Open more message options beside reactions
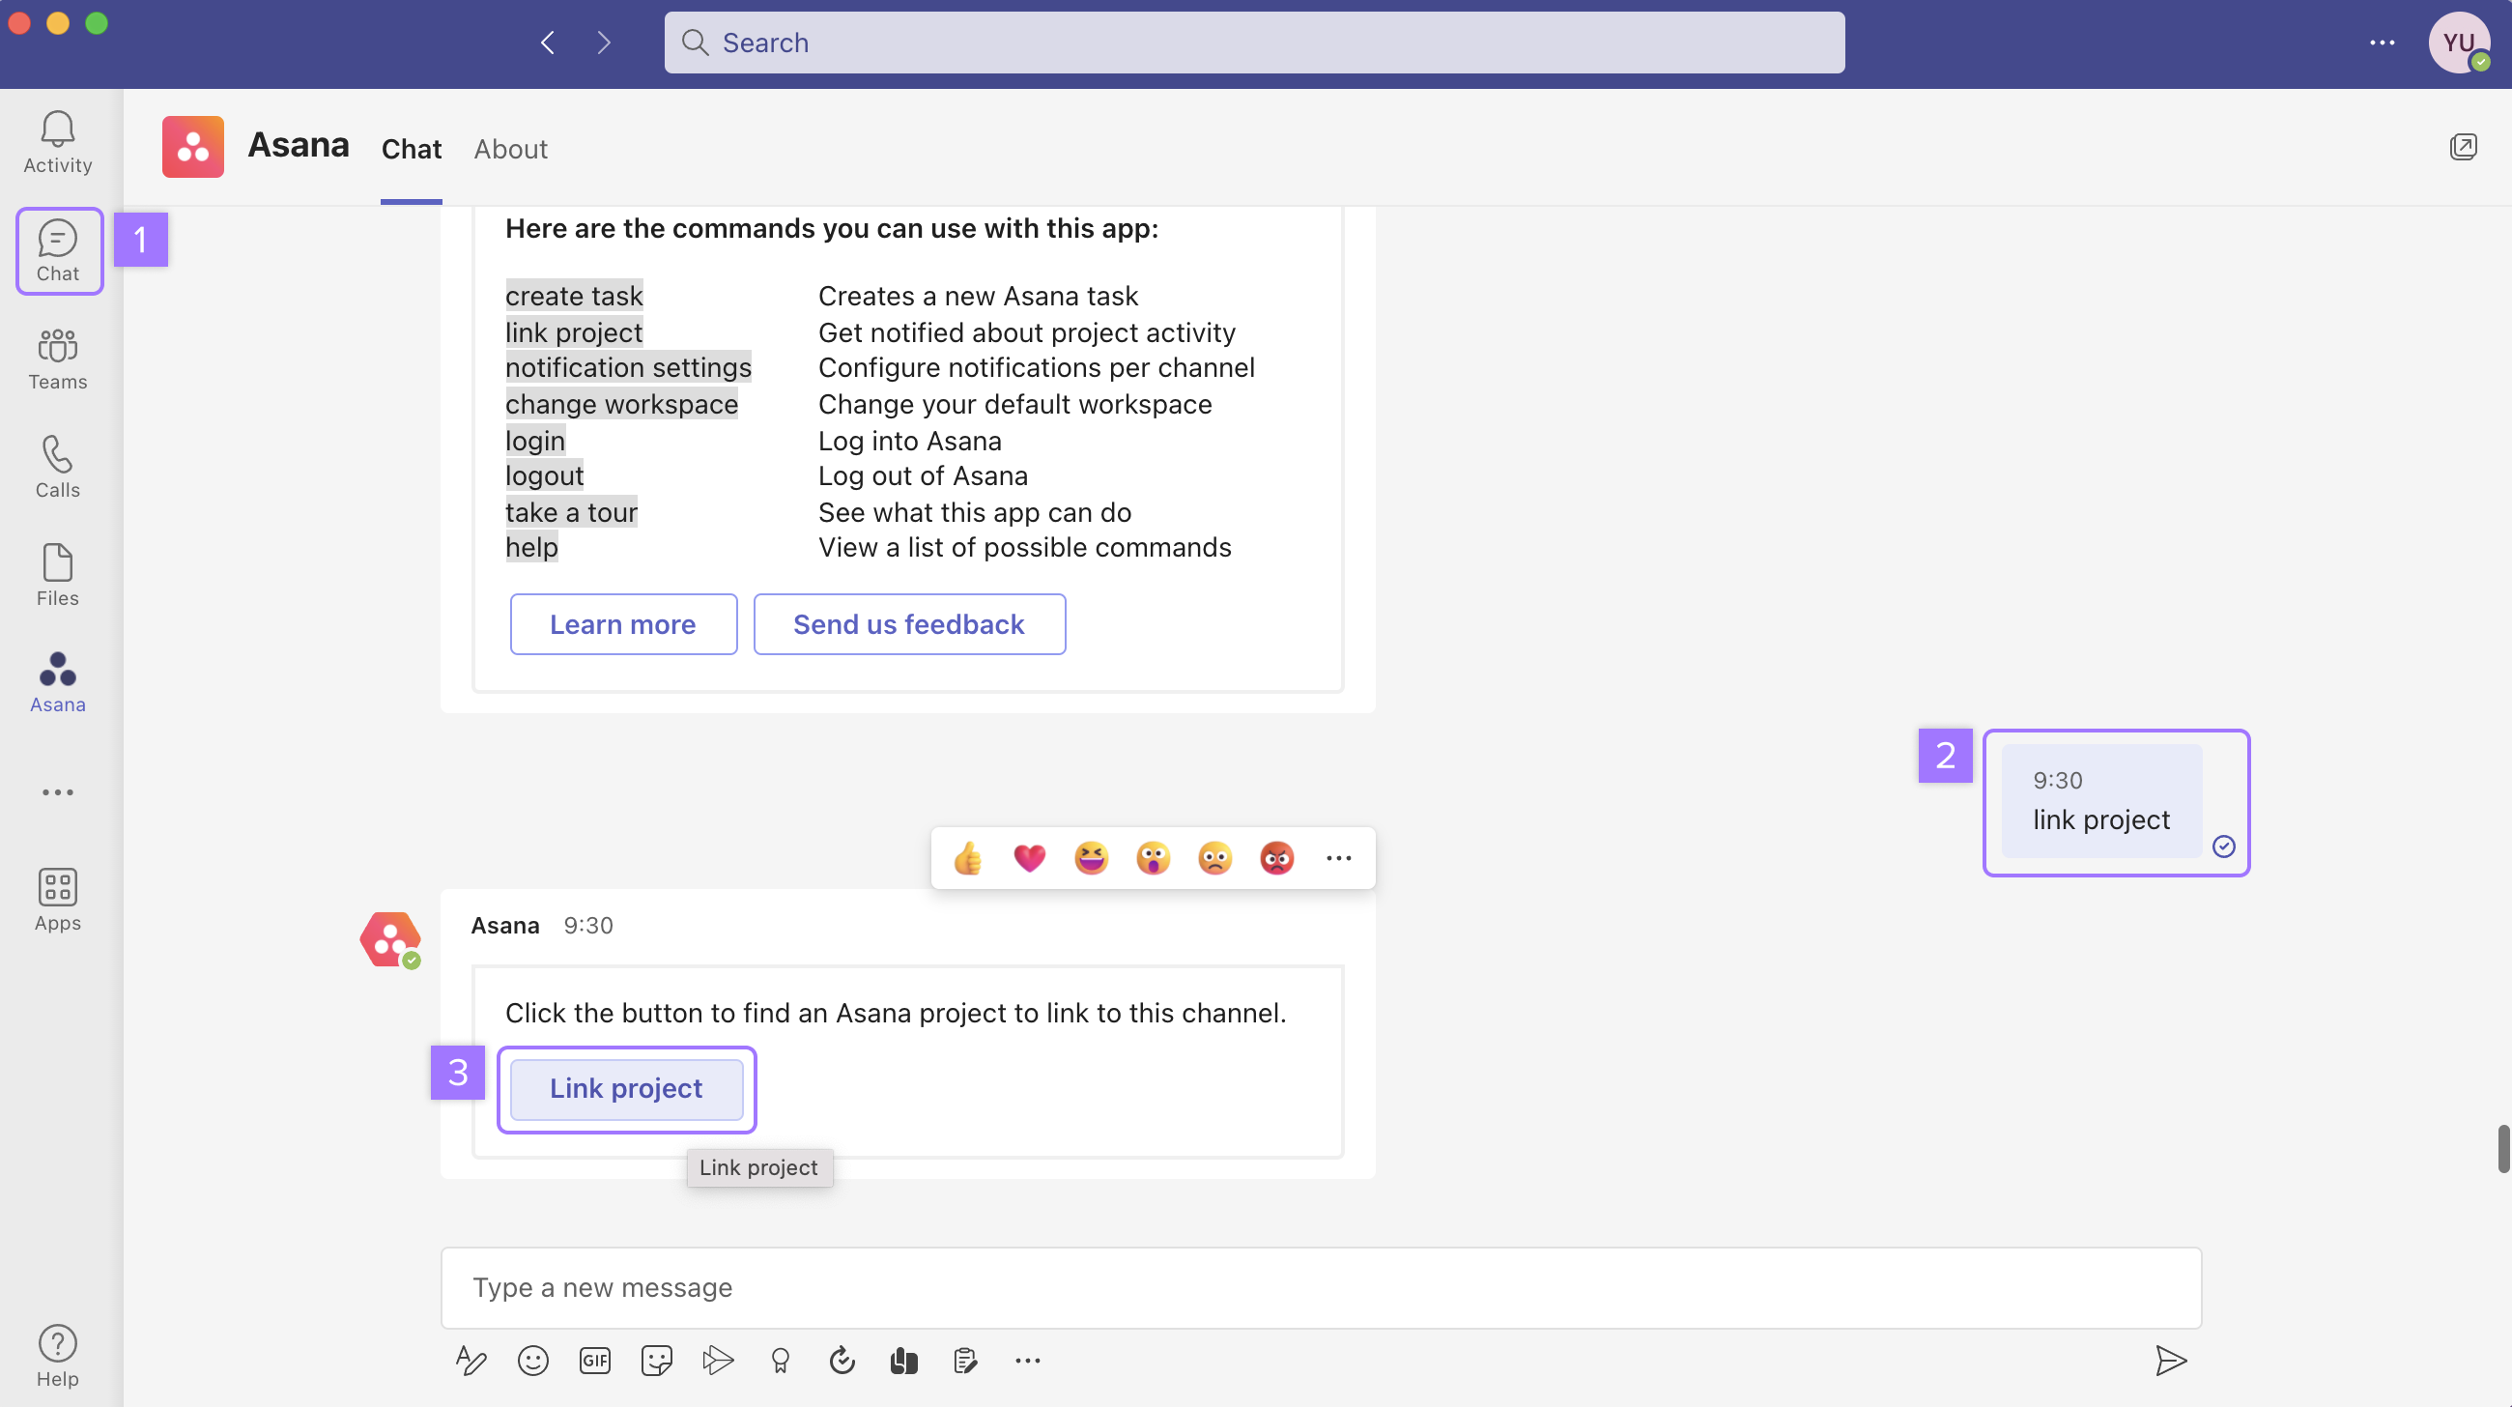Image resolution: width=2512 pixels, height=1407 pixels. click(1339, 858)
